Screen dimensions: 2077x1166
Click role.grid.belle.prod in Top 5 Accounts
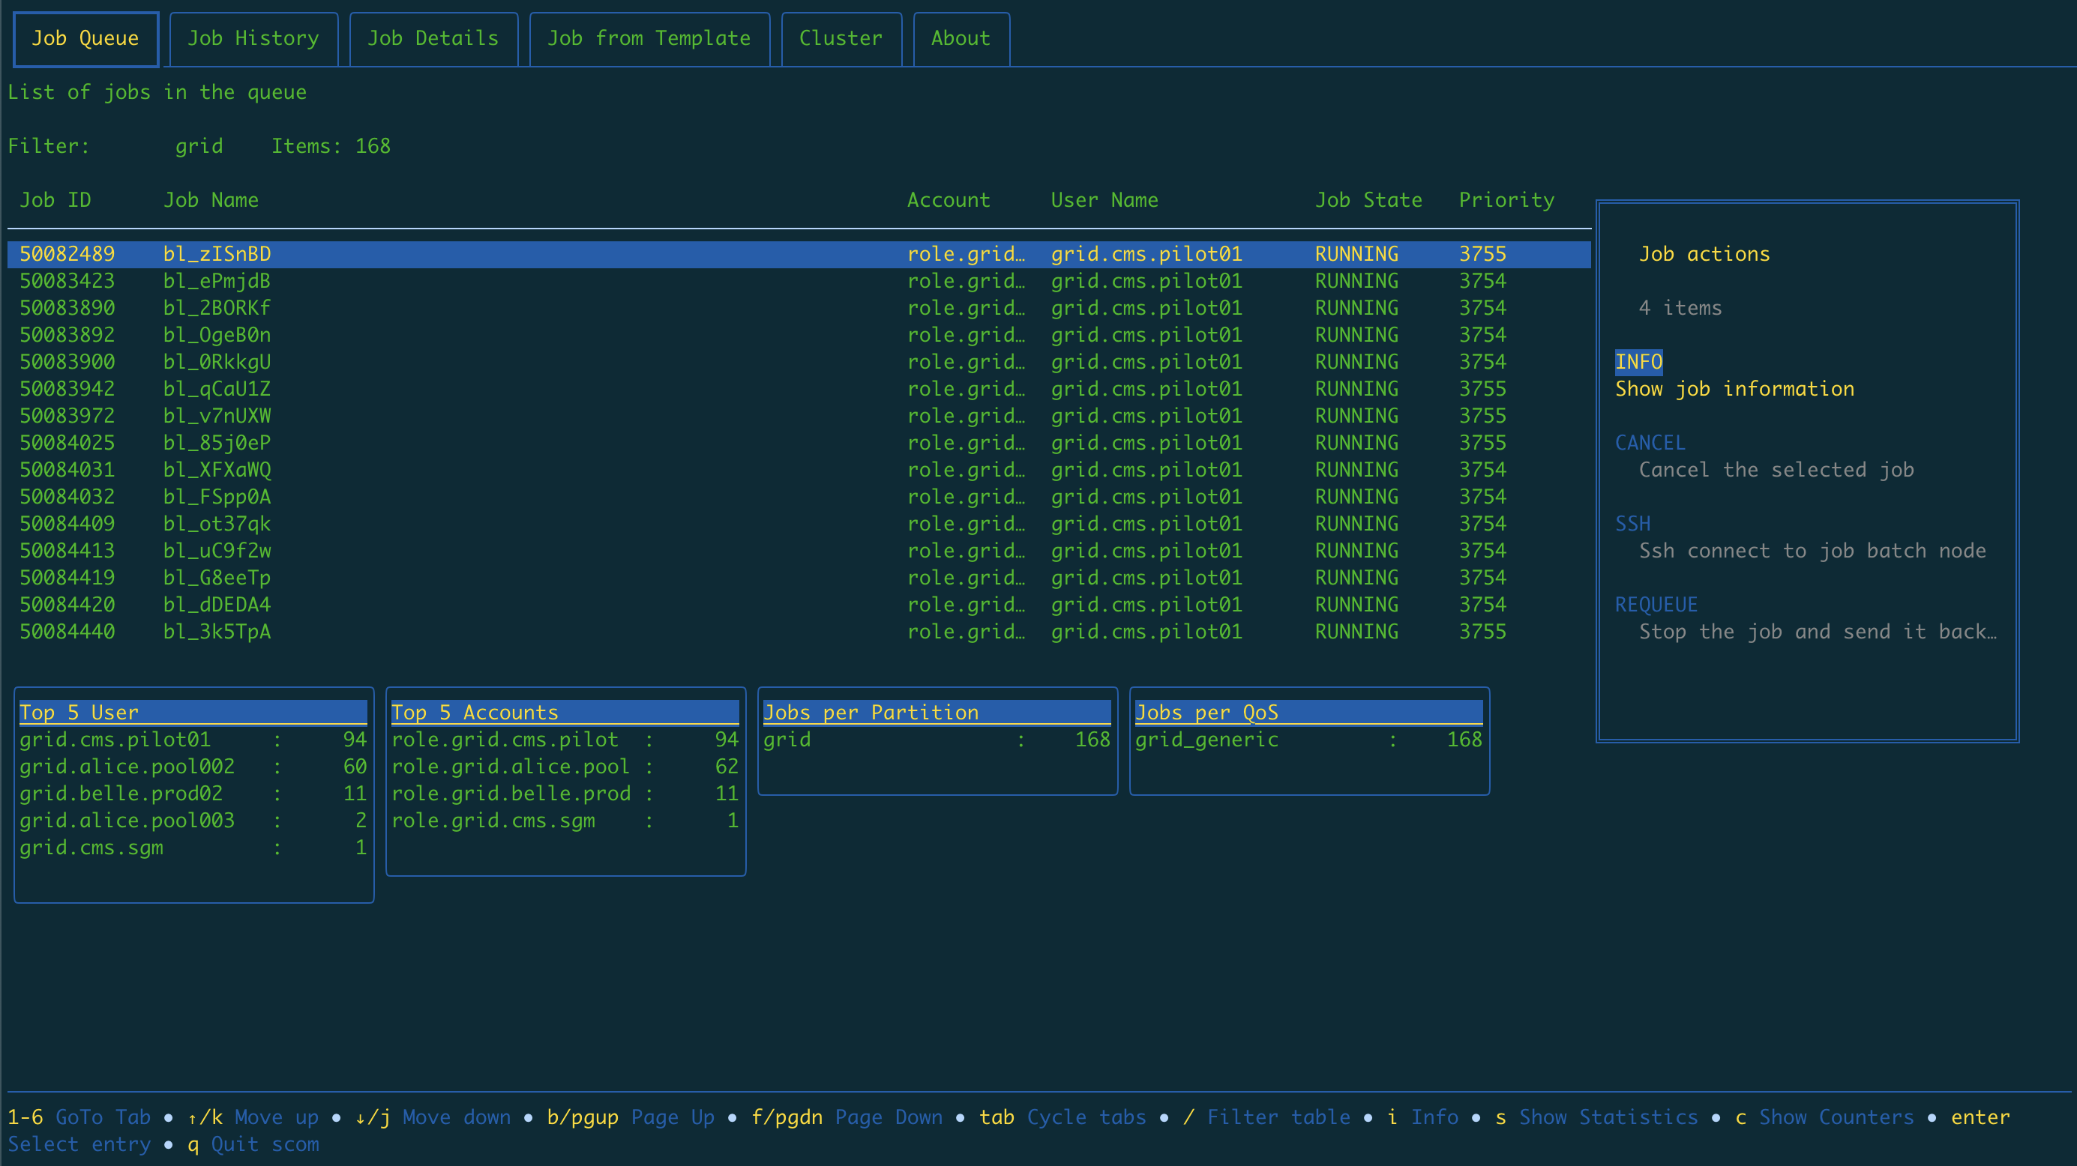point(511,794)
